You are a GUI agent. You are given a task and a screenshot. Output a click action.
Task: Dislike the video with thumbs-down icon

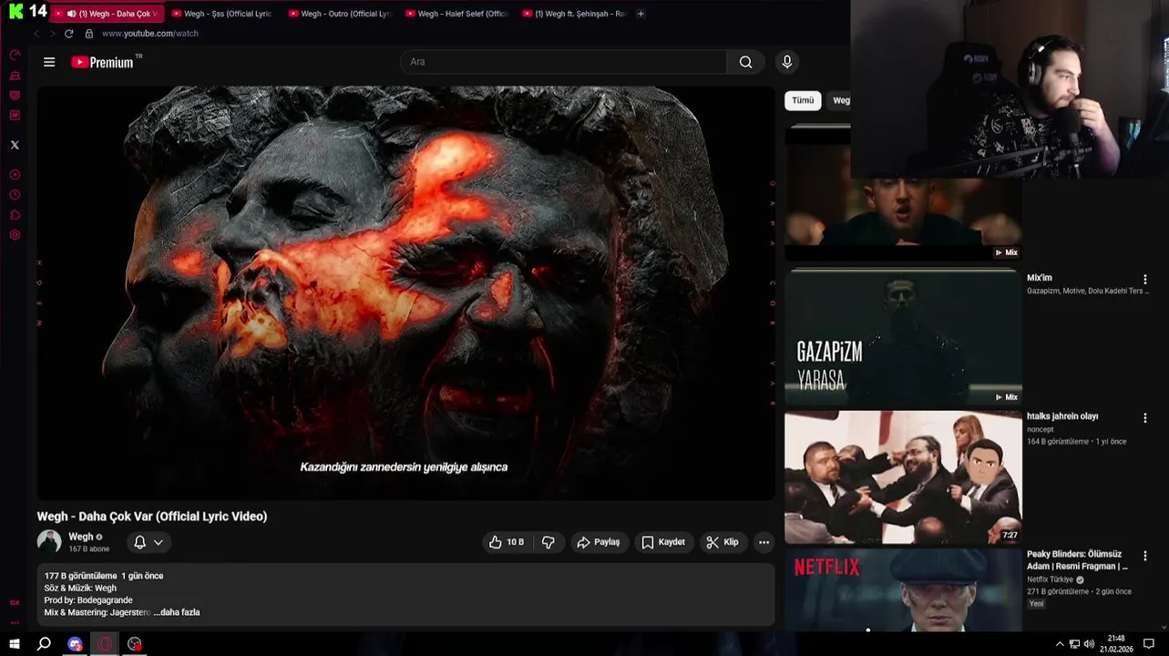tap(548, 542)
